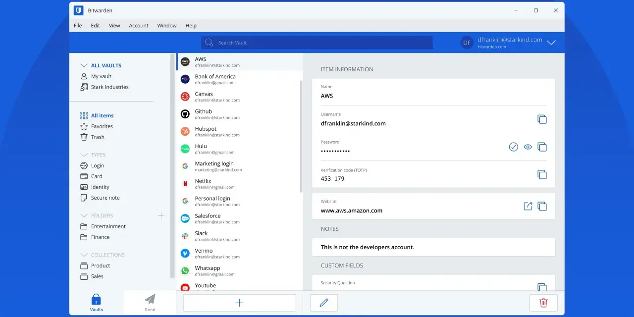Filter by Secure note type
Image resolution: width=634 pixels, height=317 pixels.
click(100, 198)
